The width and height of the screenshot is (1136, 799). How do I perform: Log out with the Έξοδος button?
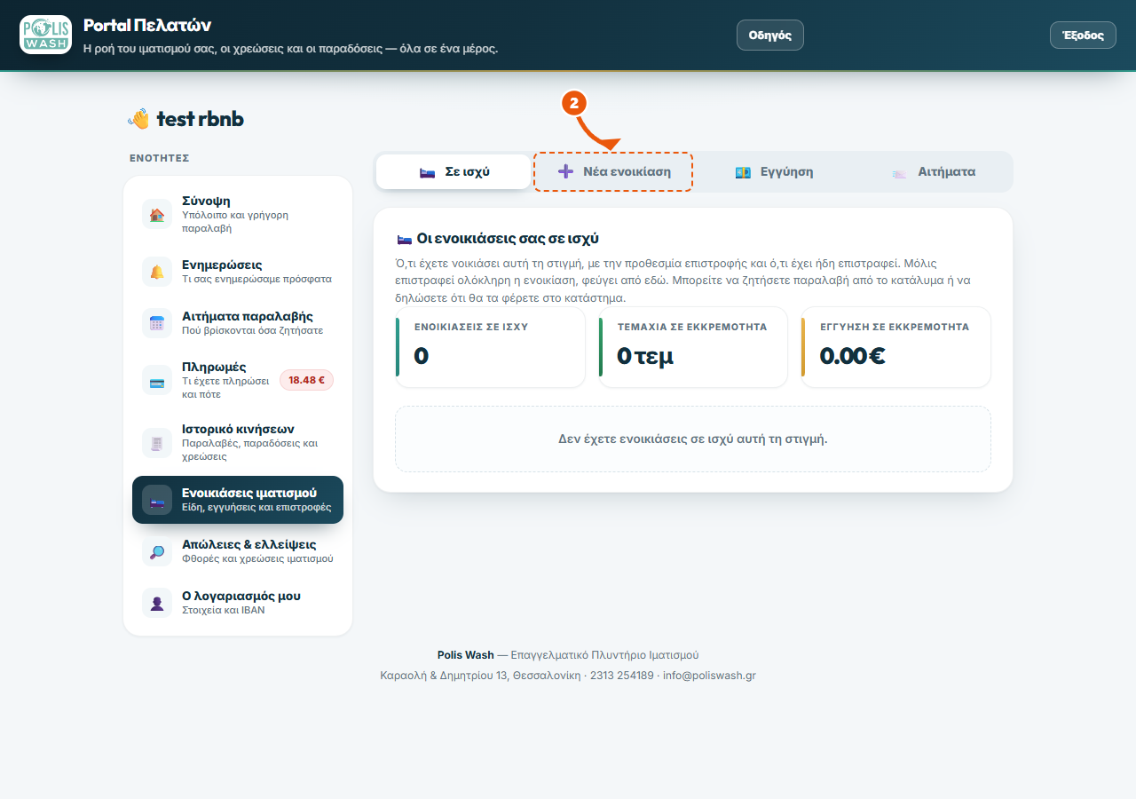click(x=1083, y=36)
